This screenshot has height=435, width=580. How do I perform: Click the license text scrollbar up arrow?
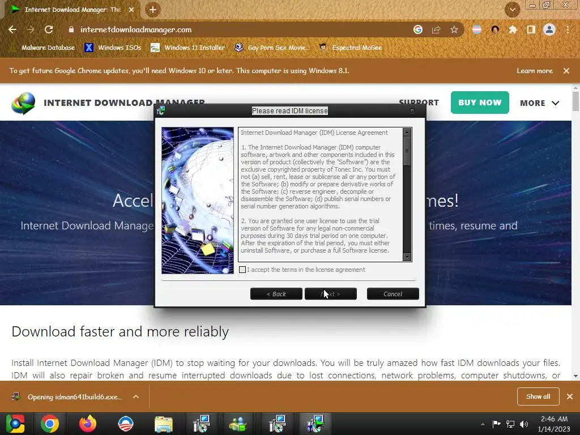(407, 133)
